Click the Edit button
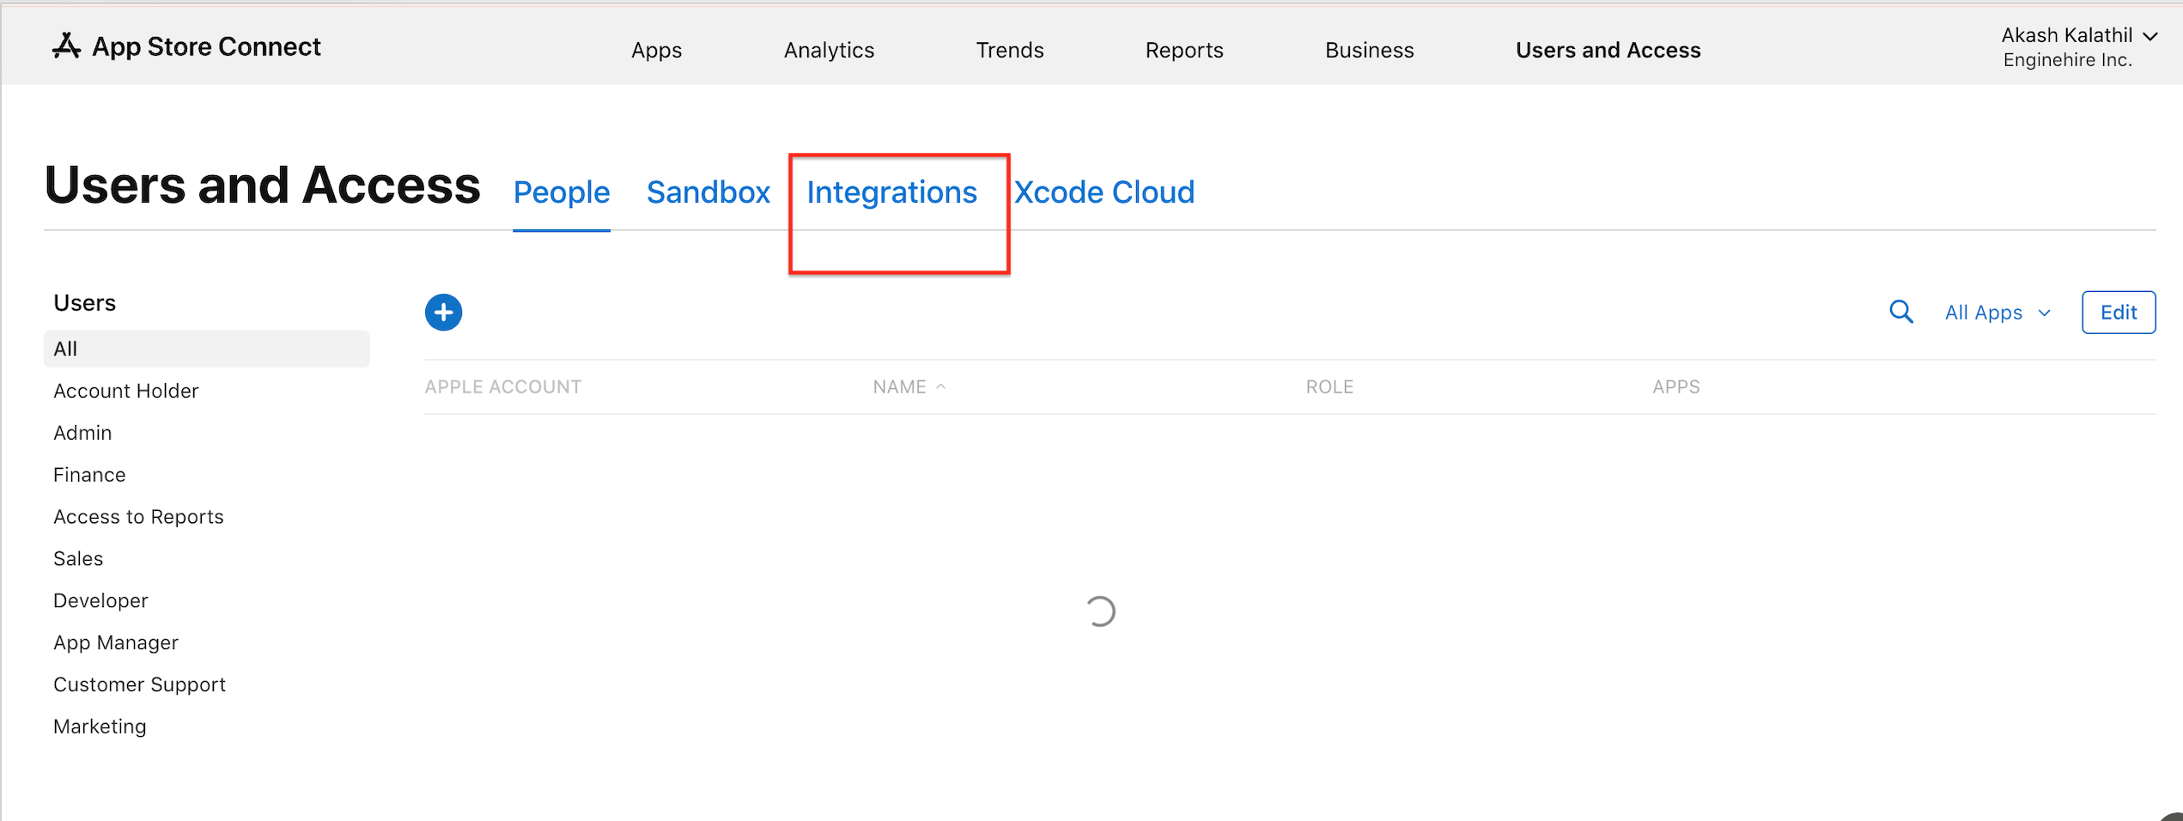Viewport: 2183px width, 821px height. coord(2118,312)
